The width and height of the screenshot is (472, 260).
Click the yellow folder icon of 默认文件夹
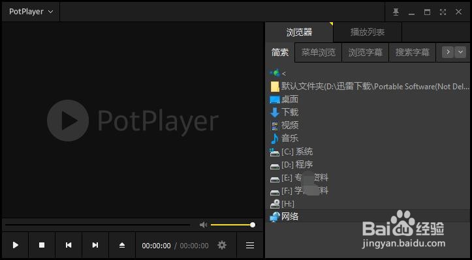pos(275,87)
